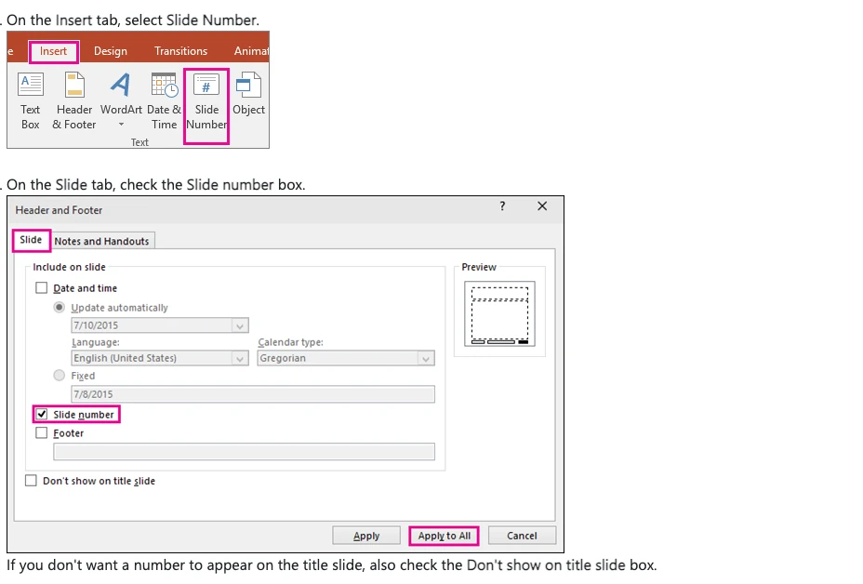
Task: Enable the Date and time checkbox
Action: pyautogui.click(x=41, y=288)
